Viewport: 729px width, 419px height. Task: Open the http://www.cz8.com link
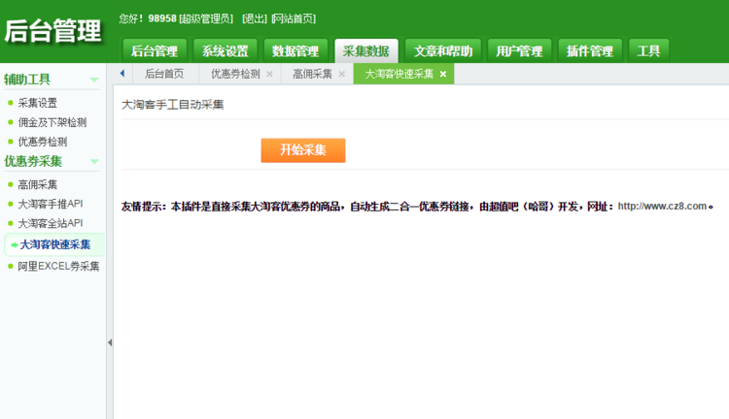[x=662, y=206]
